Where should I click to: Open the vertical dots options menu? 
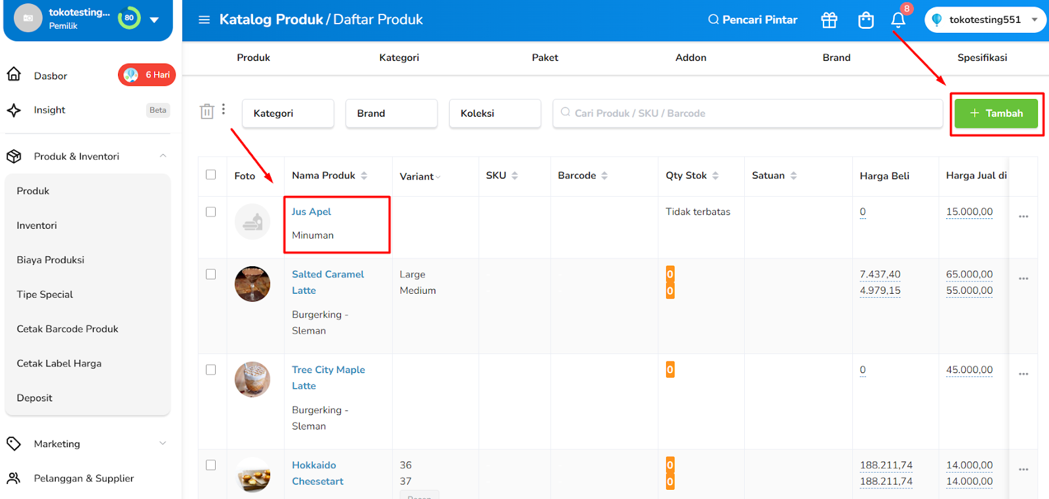coord(224,109)
